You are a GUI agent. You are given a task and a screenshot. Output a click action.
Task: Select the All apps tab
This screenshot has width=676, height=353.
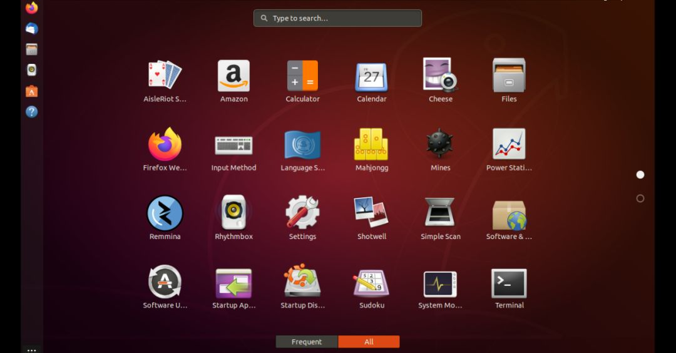369,342
